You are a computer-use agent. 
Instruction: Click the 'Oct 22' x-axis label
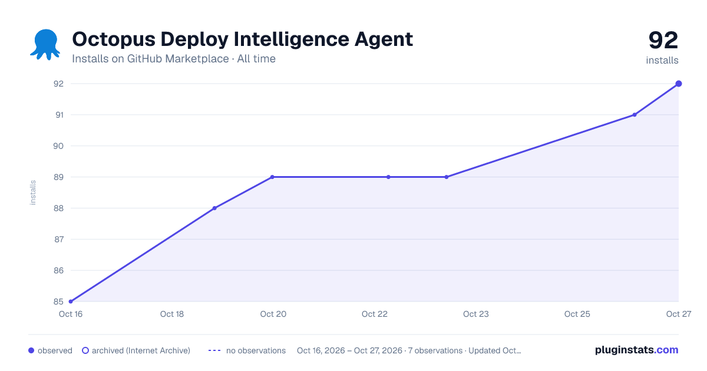point(375,314)
